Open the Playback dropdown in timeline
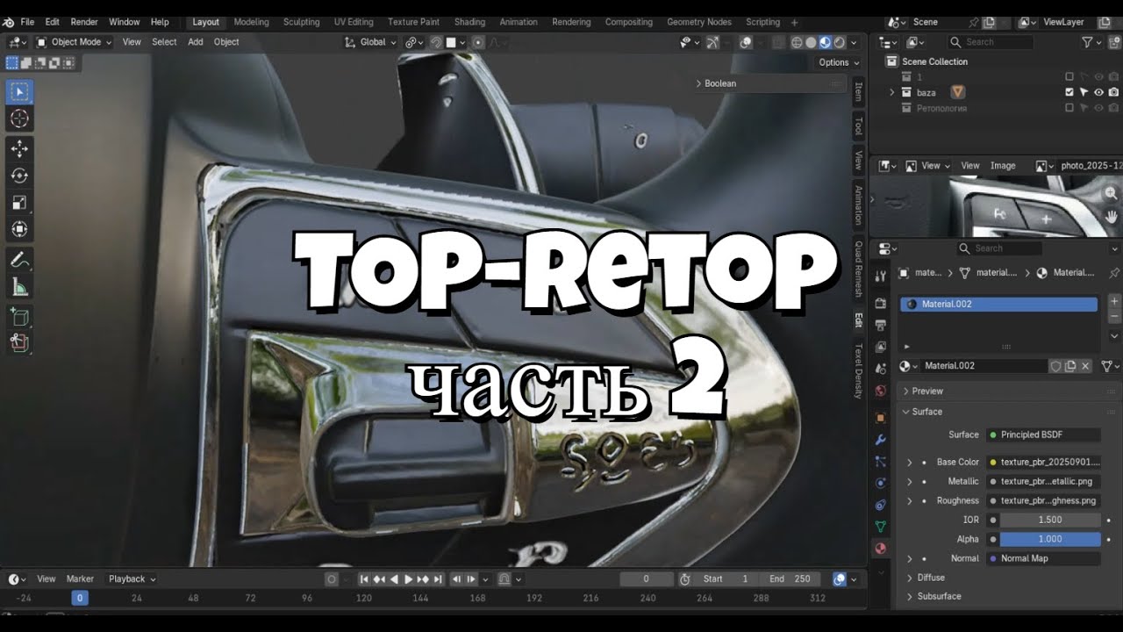Screen dimensions: 1123x632 tap(132, 579)
